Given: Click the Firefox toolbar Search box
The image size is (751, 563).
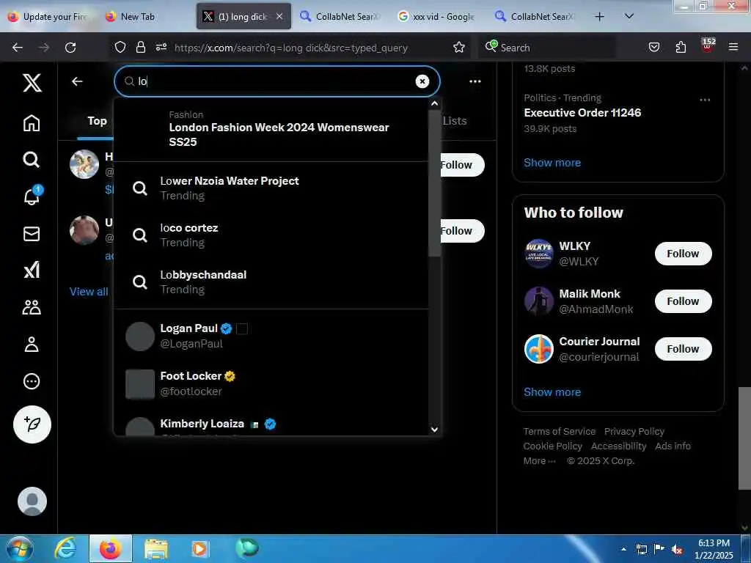Looking at the screenshot, I should (x=547, y=48).
